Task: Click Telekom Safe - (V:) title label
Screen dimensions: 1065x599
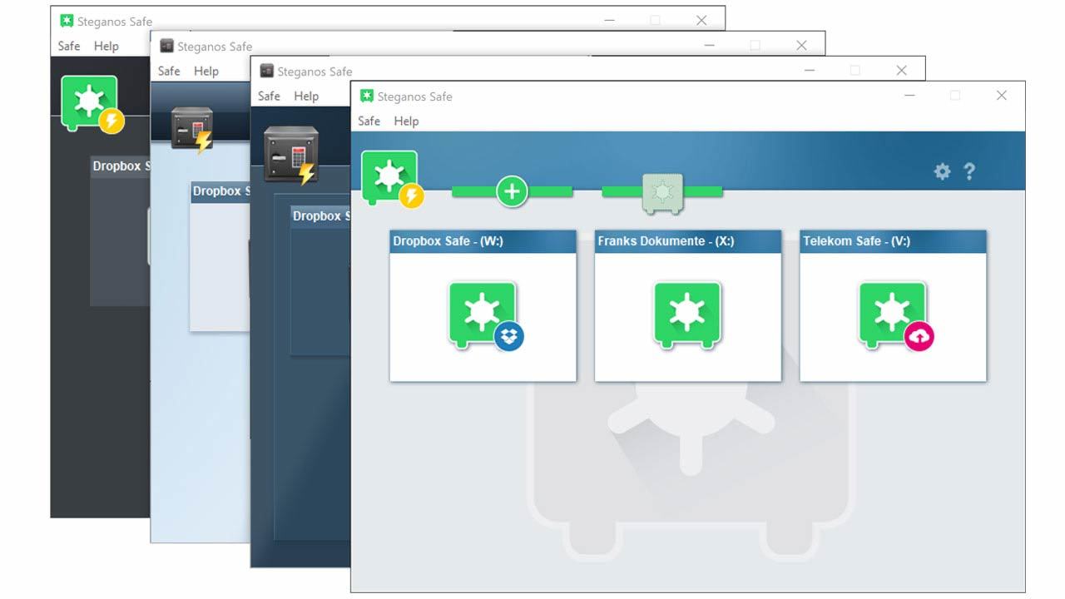Action: pyautogui.click(x=856, y=241)
